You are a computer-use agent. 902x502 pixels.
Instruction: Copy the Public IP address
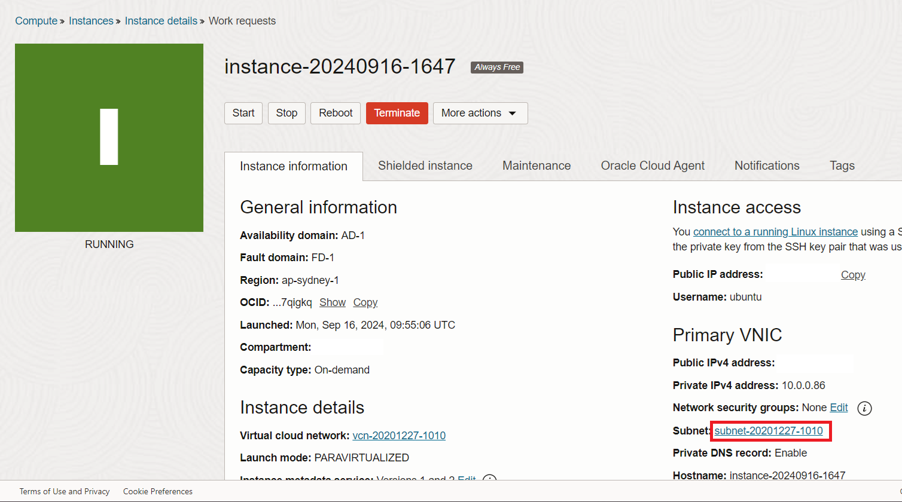pyautogui.click(x=853, y=275)
